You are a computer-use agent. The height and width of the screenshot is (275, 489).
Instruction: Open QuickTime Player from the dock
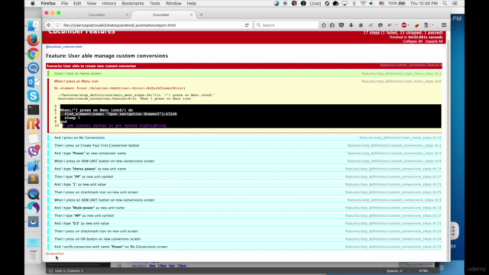point(33,194)
